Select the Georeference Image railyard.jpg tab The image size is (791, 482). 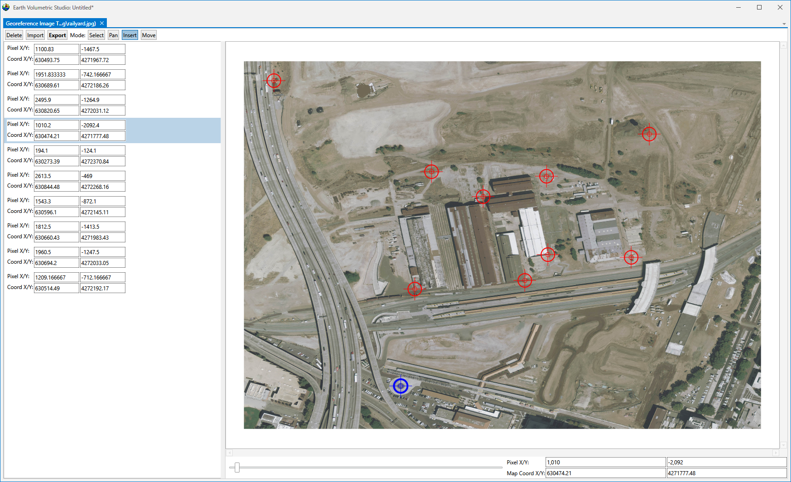tap(51, 23)
